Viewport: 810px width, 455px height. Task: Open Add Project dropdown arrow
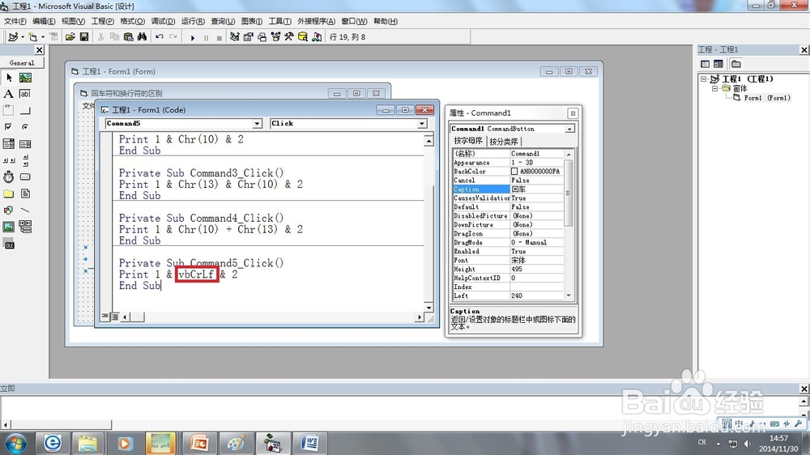tap(22, 37)
